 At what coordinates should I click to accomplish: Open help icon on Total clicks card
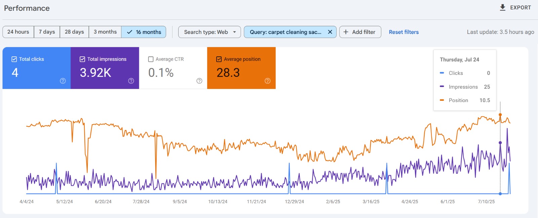(63, 81)
